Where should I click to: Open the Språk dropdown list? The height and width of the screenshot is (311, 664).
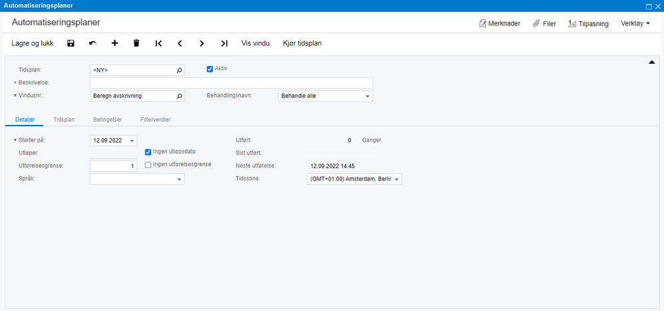tap(180, 179)
